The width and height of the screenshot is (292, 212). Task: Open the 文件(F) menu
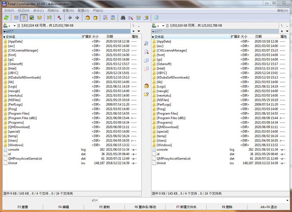point(9,10)
